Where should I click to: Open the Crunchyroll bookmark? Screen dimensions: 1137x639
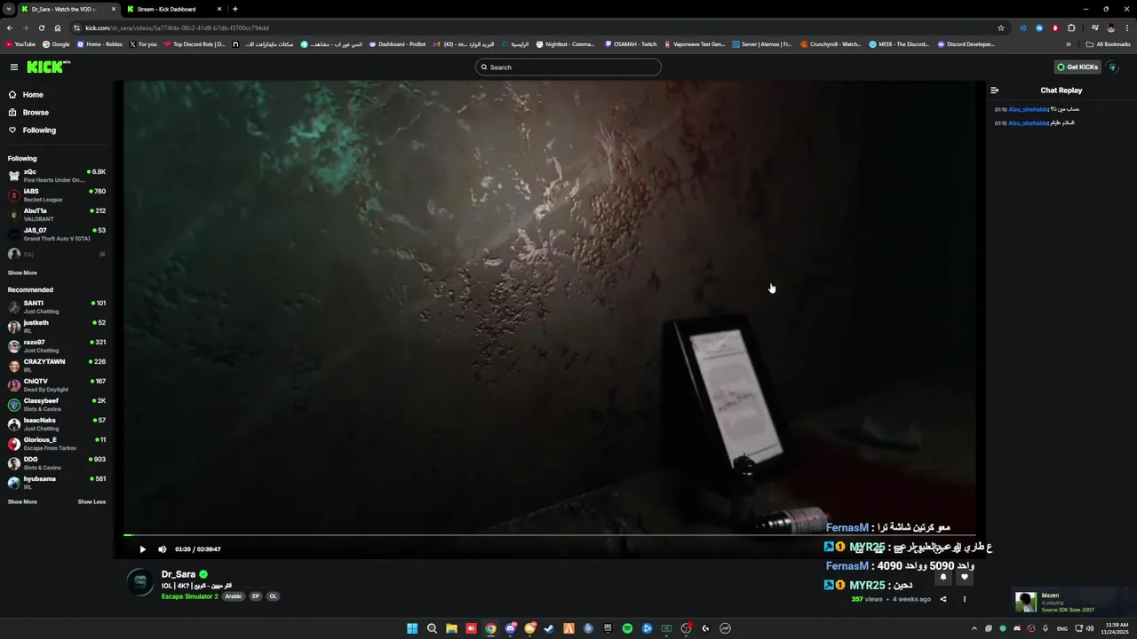[x=831, y=44]
